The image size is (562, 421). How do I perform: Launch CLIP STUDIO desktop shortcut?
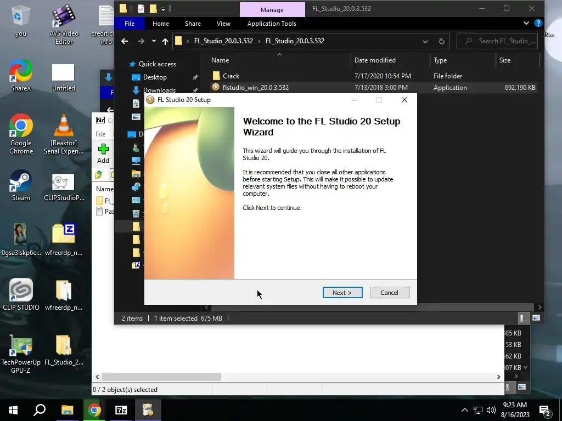[21, 294]
